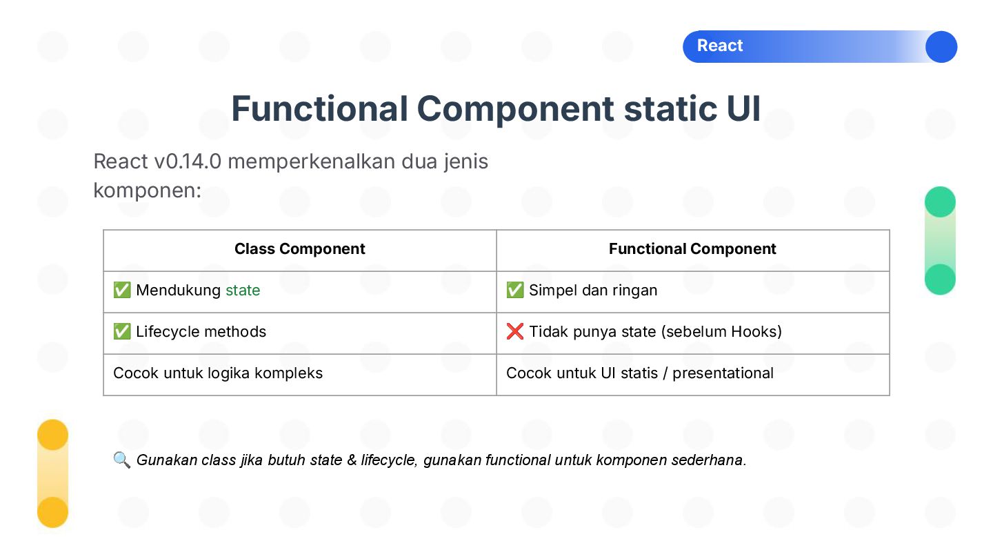The image size is (993, 559).
Task: Click the magnifying glass icon before Gunakan class
Action: (x=122, y=460)
